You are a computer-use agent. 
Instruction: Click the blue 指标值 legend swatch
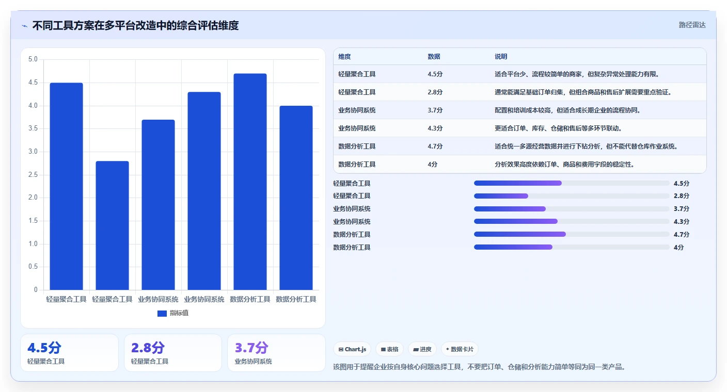(162, 313)
